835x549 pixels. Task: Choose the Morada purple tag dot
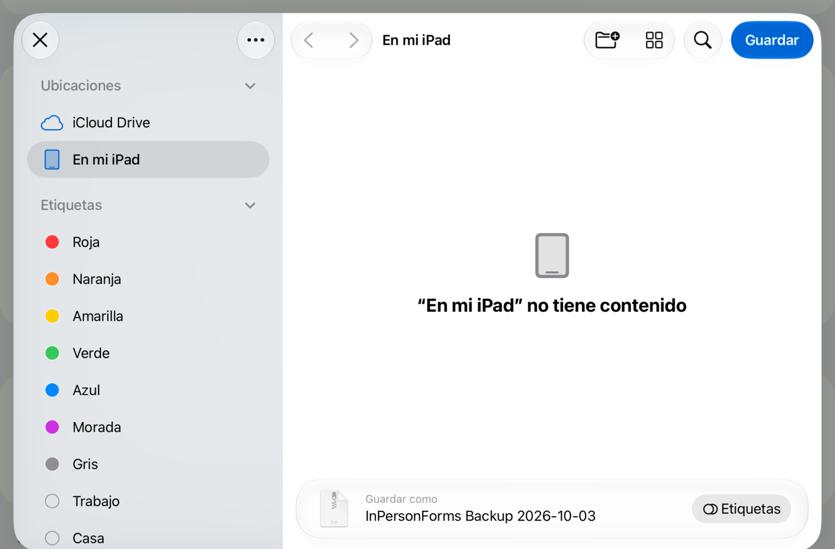click(52, 427)
